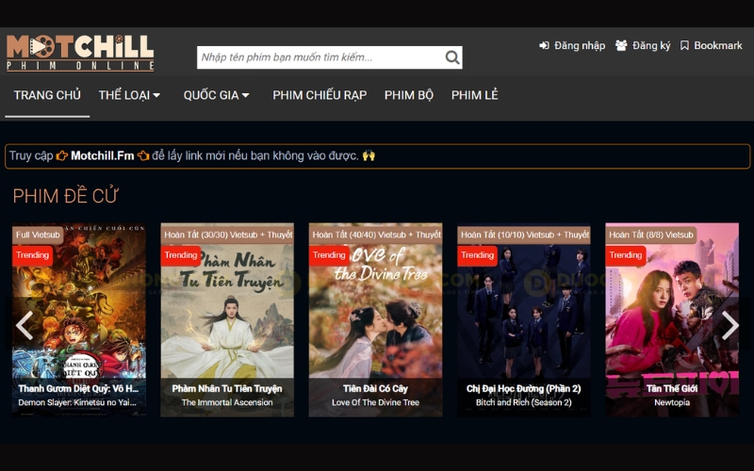Click Trending badge on Thanh Gươm Diệt Quỷ

(x=32, y=255)
